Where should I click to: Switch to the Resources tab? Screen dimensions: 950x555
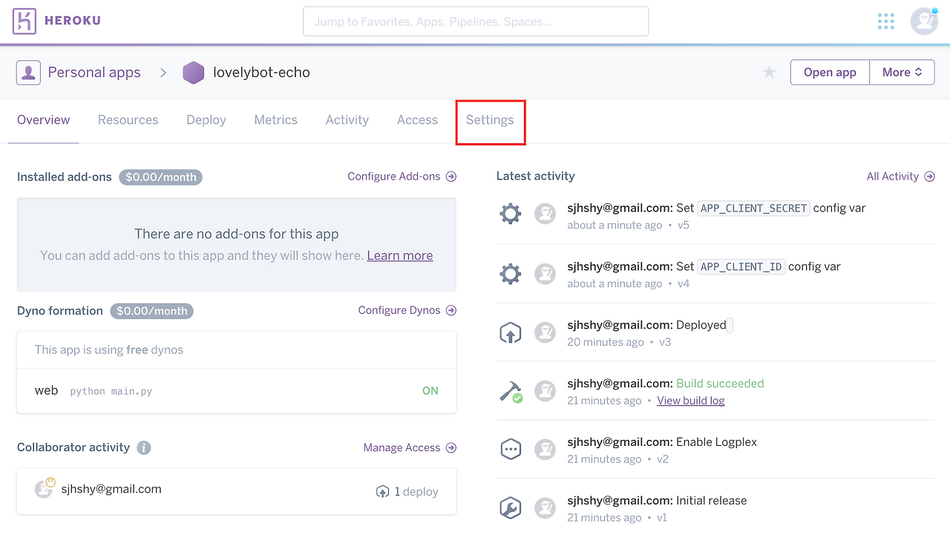pyautogui.click(x=128, y=120)
